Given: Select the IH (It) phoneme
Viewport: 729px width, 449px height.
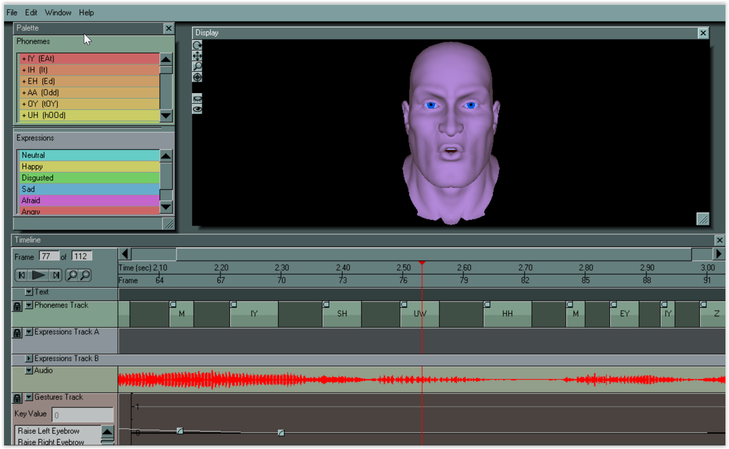Looking at the screenshot, I should [89, 70].
